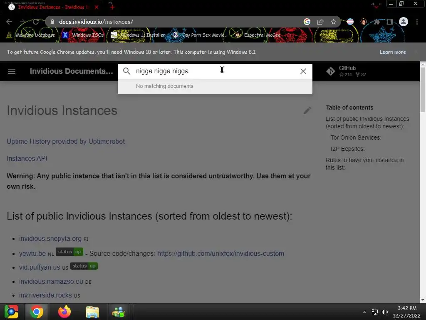Show hidden system tray icons
The width and height of the screenshot is (426, 320).
(364, 312)
